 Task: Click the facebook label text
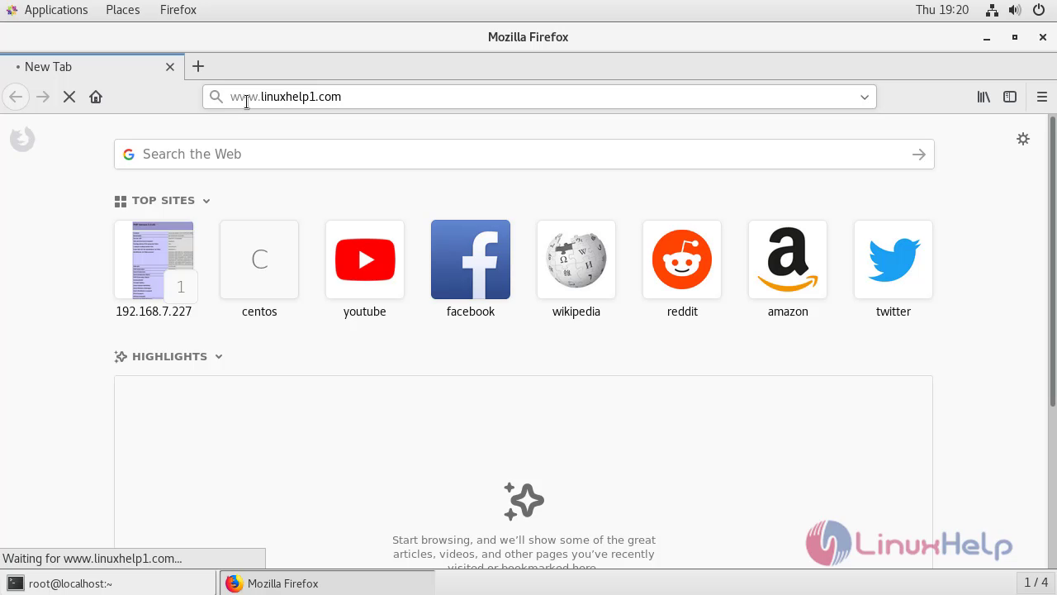471,312
